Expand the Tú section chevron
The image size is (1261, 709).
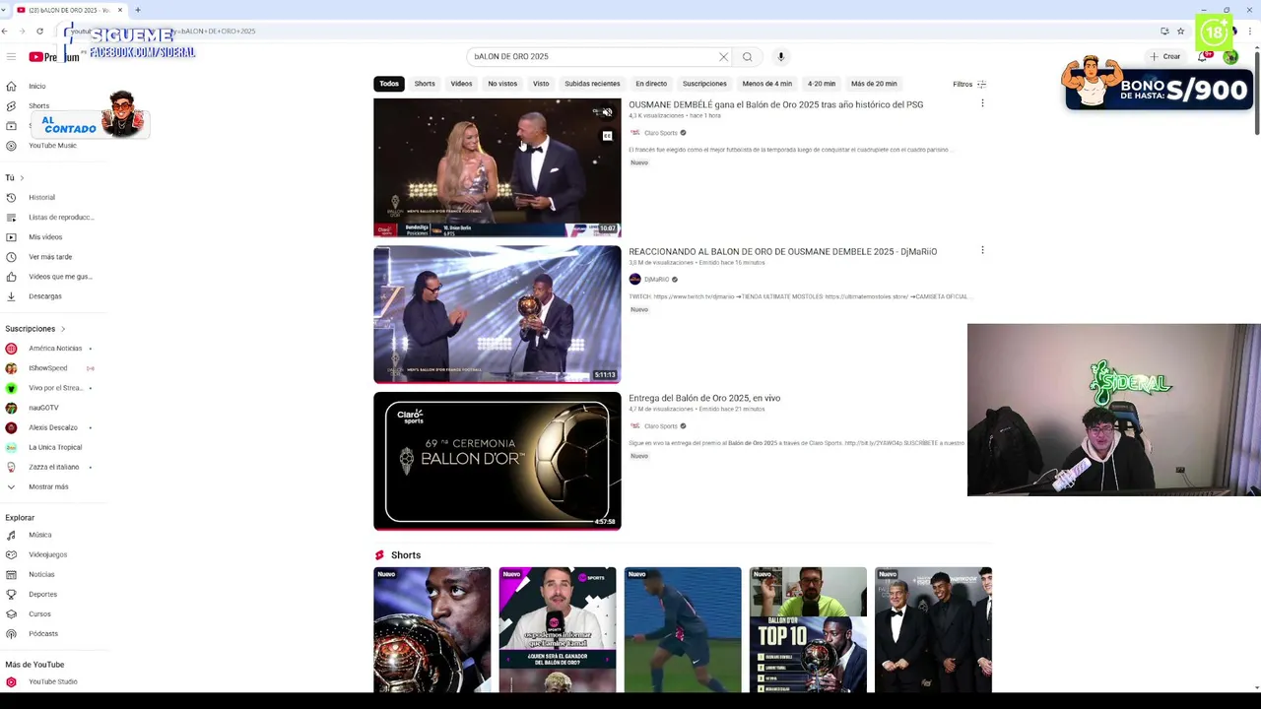click(21, 178)
